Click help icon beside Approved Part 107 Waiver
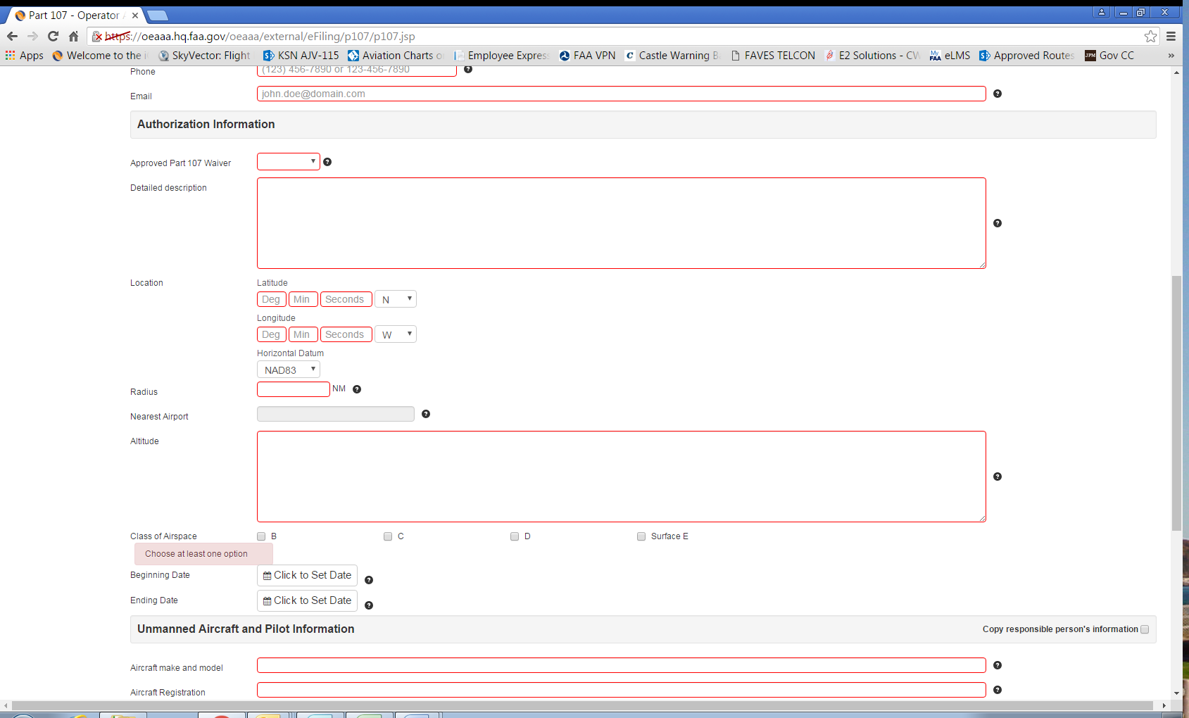Screen dimensions: 1189x718 click(327, 162)
